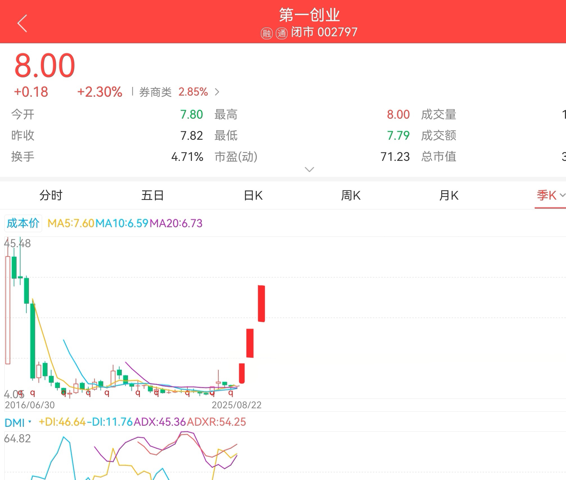Tap the +DI:46.64 value

coord(62,422)
